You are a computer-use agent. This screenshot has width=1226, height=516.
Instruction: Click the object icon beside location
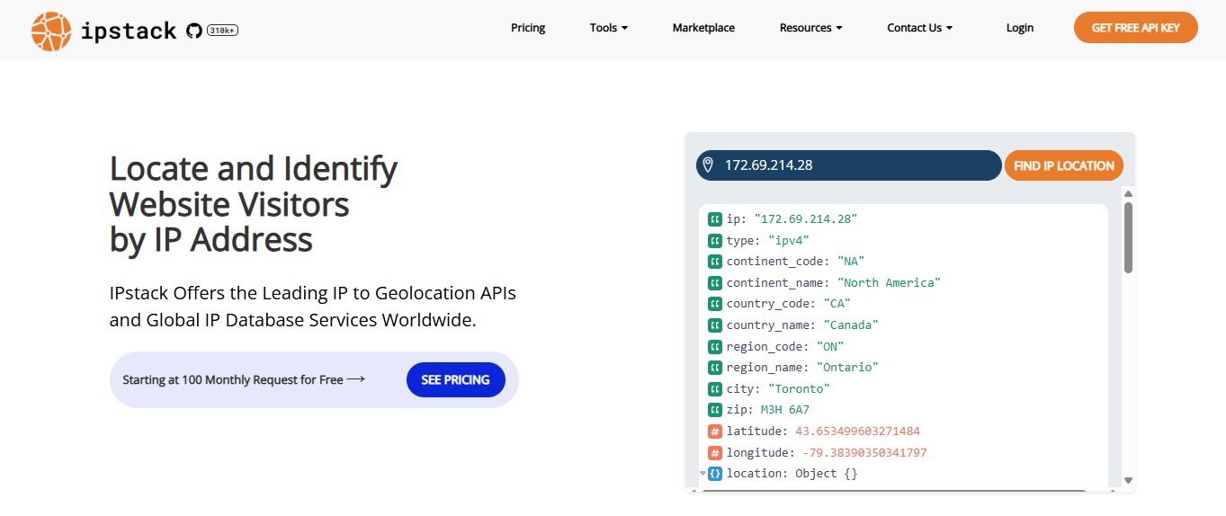[x=715, y=474]
